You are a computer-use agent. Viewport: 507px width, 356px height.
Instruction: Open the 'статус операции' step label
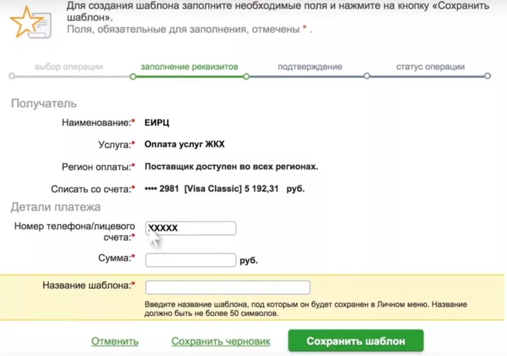(x=431, y=67)
